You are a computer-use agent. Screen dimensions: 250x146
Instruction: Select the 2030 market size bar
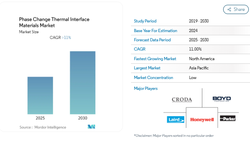click(x=83, y=83)
